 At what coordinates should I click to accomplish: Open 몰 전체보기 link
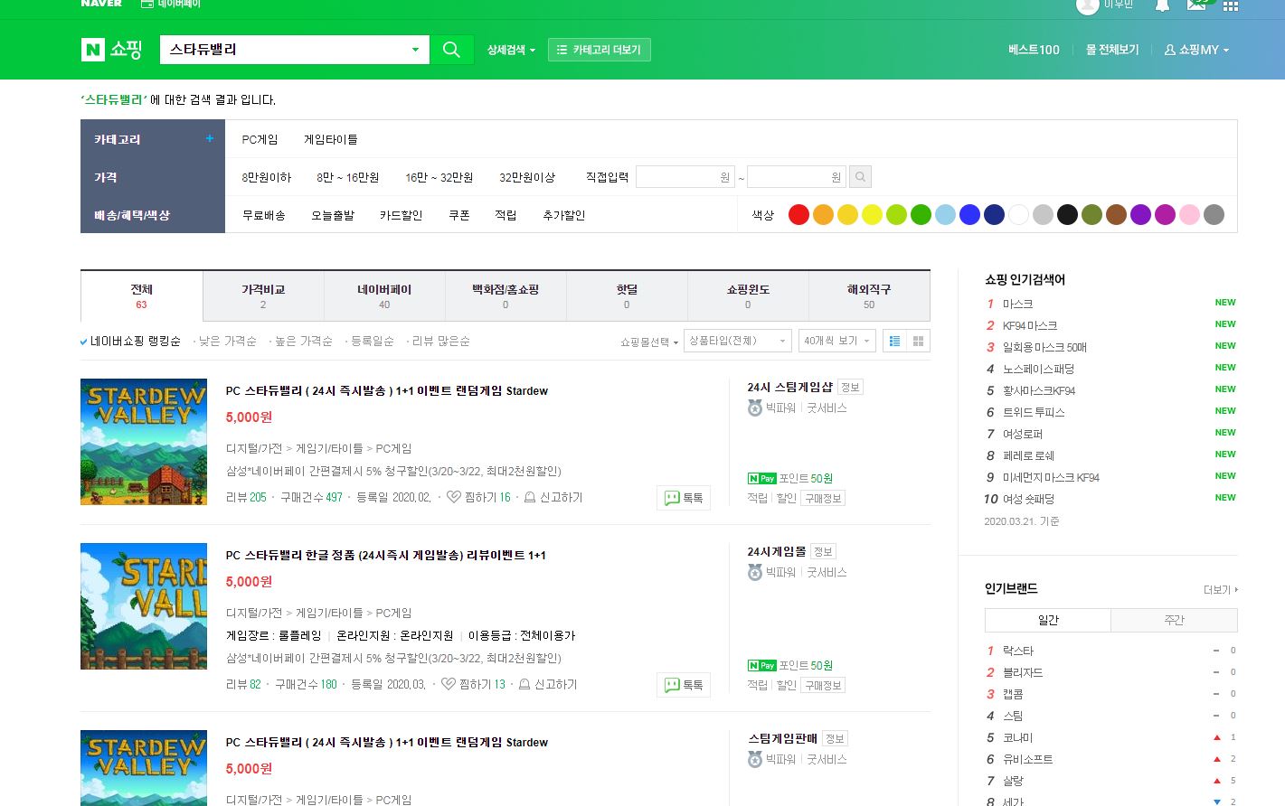(1112, 50)
